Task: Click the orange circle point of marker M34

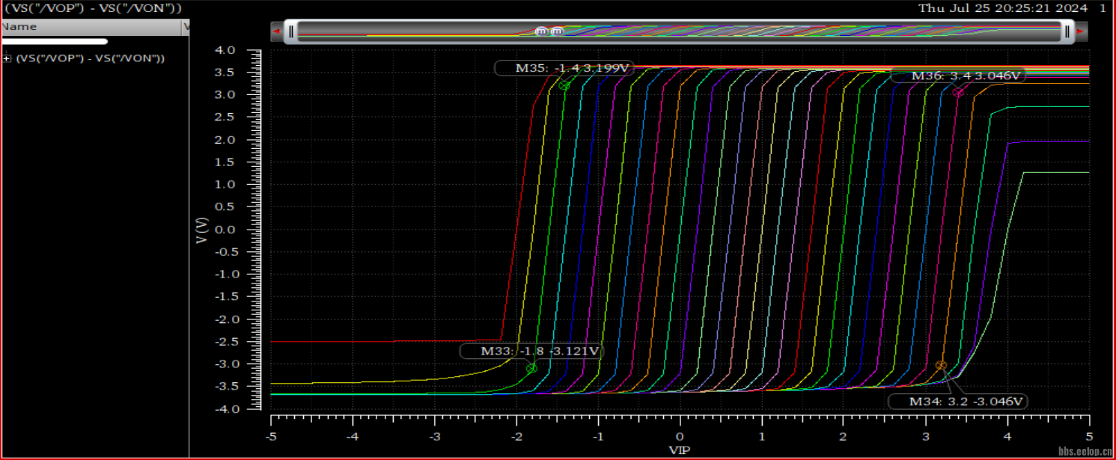Action: 941,365
